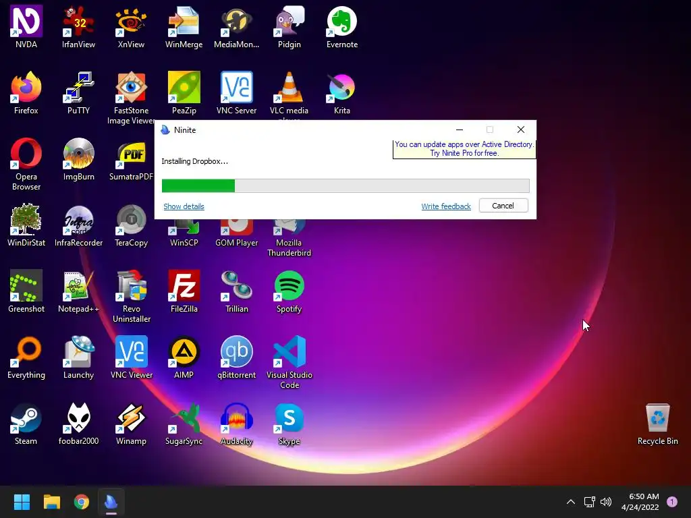
Task: Open the PeaZip desktop icon
Action: click(184, 93)
